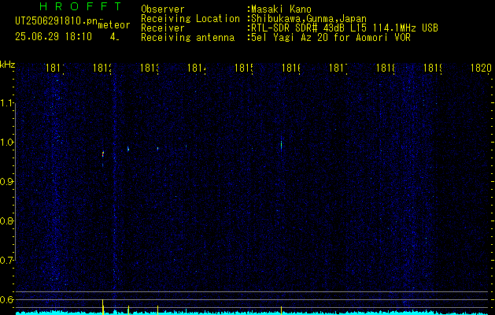
Task: Click the 1817 time axis label
Action: click(x=338, y=68)
